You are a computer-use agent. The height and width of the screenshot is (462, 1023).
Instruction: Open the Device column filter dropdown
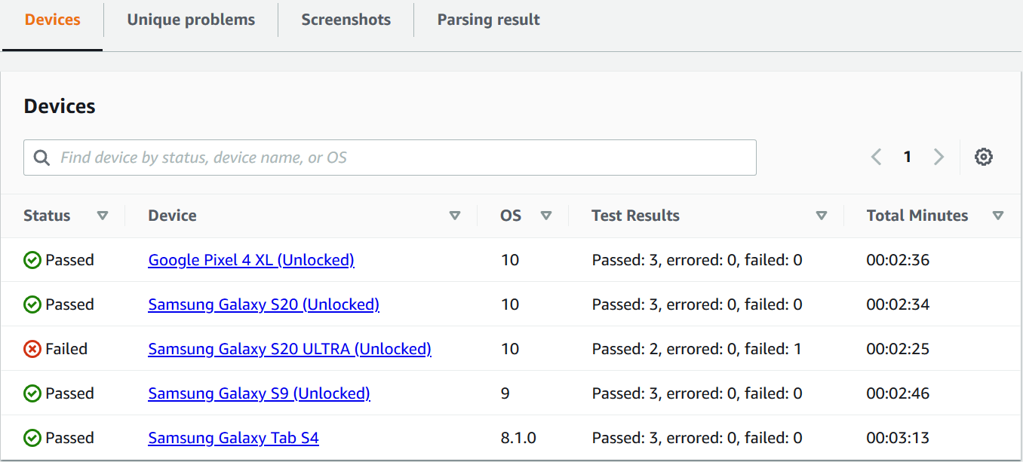(456, 216)
